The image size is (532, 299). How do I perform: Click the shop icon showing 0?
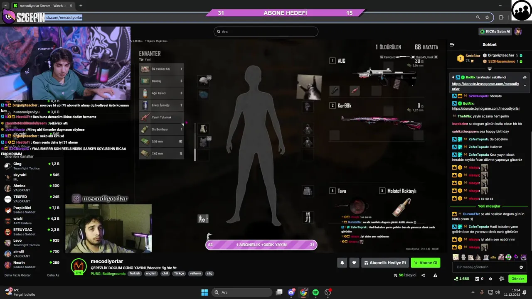pos(479,279)
